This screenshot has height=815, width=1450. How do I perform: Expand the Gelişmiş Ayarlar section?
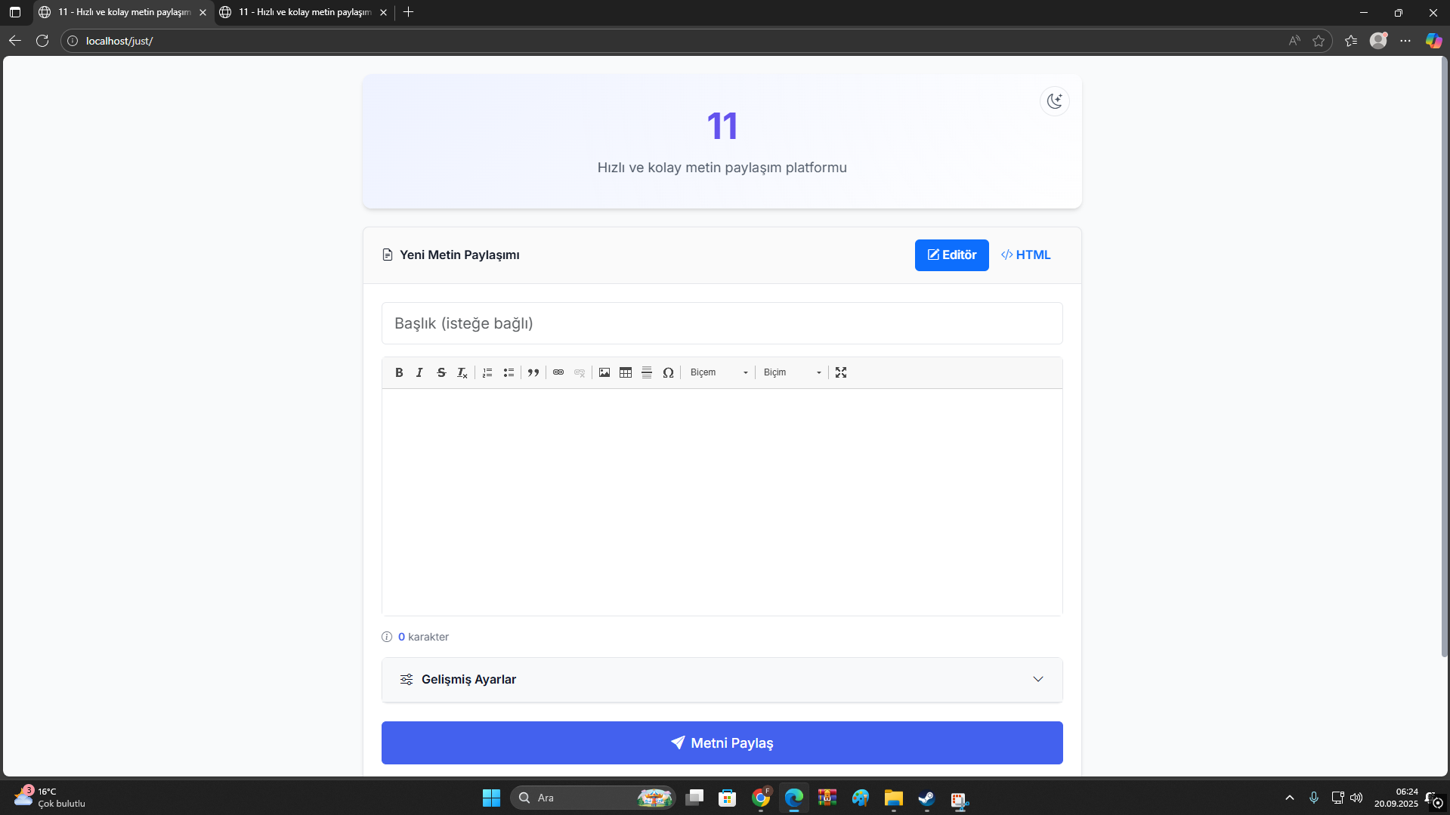(722, 680)
